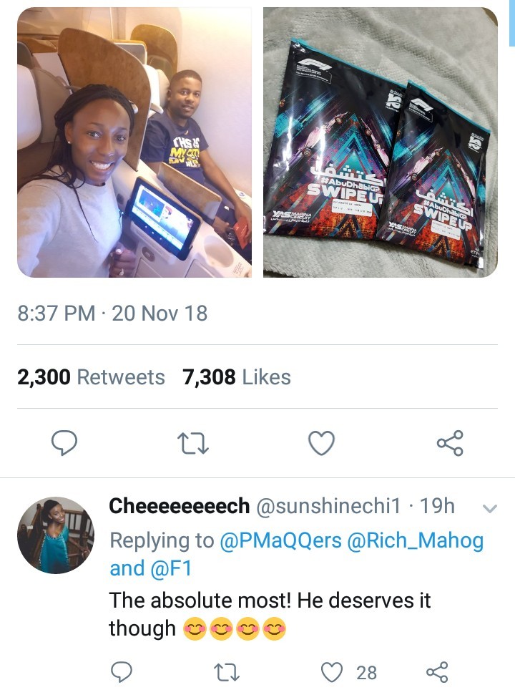Reply to the main tweet
This screenshot has width=515, height=700.
click(x=64, y=443)
